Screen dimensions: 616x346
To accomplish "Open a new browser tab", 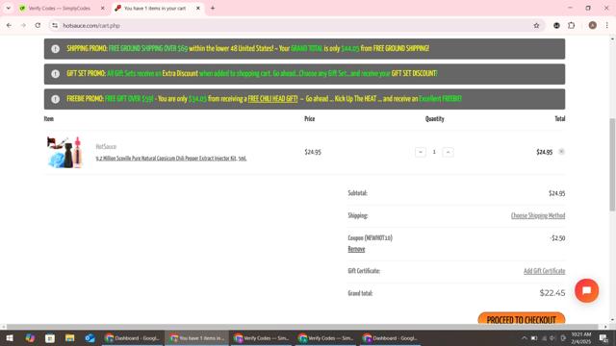I will point(213,8).
